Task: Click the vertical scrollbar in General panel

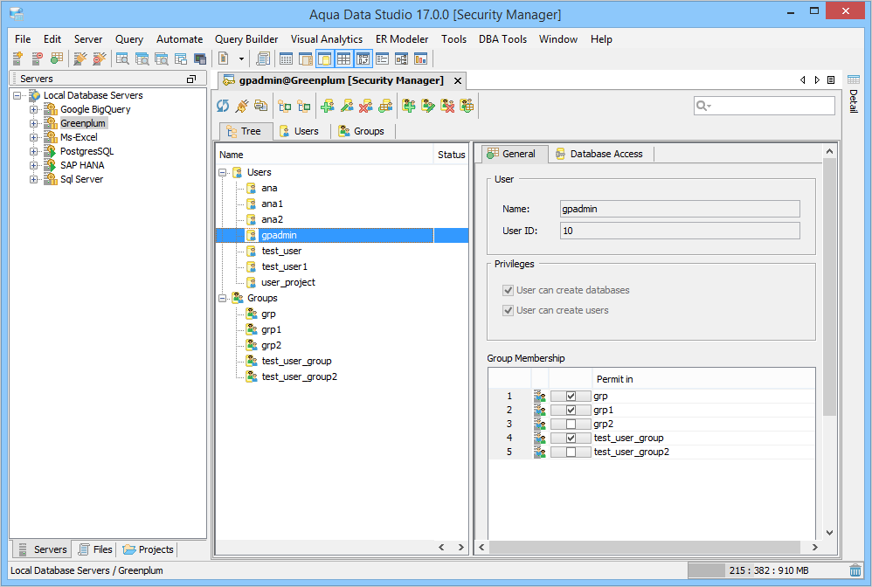Action: [829, 287]
